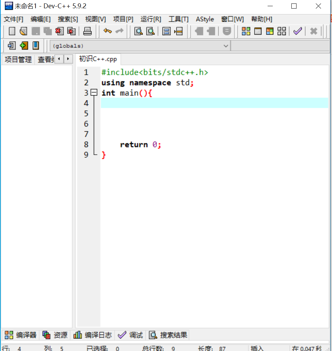Click the Save file toolbar icon
332x351 pixels.
(x=36, y=31)
